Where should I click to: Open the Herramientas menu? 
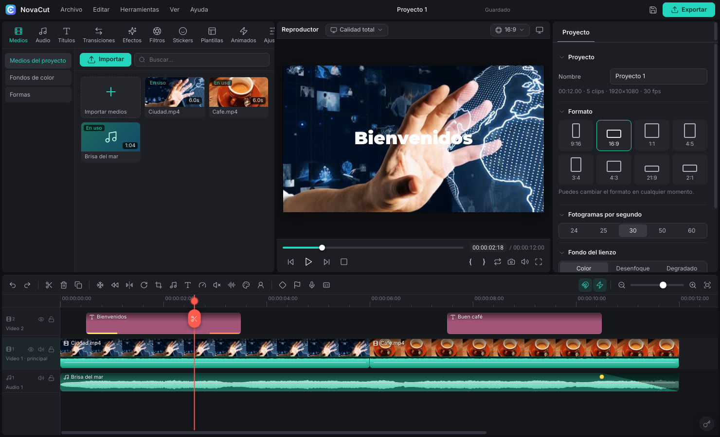pos(140,10)
